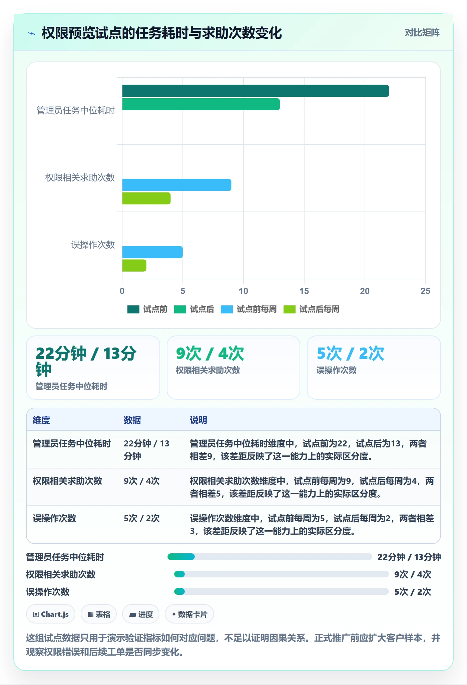The width and height of the screenshot is (467, 685).
Task: Click the 对比矩阵 label in the header
Action: coord(422,33)
